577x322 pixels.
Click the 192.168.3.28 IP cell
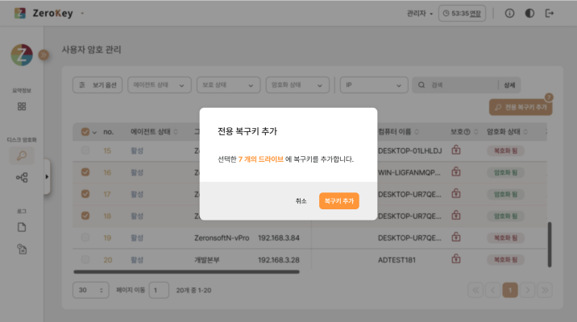[279, 260]
